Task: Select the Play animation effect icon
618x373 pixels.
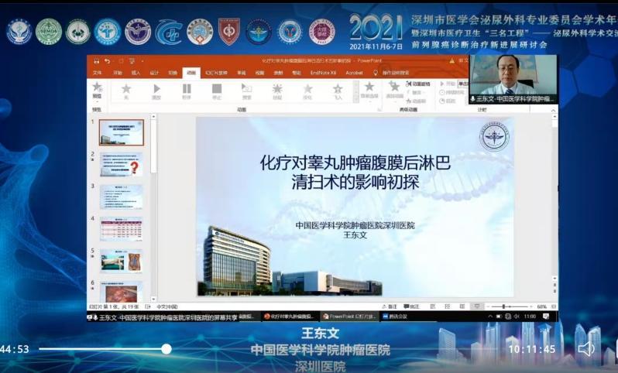Action: click(156, 89)
